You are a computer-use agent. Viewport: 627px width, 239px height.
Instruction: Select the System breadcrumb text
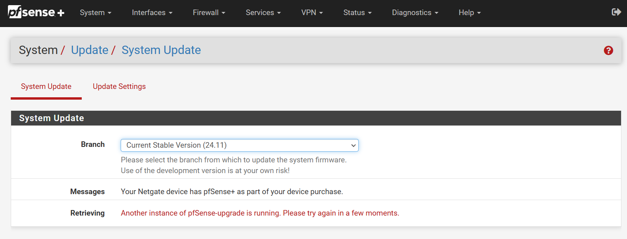tap(38, 50)
